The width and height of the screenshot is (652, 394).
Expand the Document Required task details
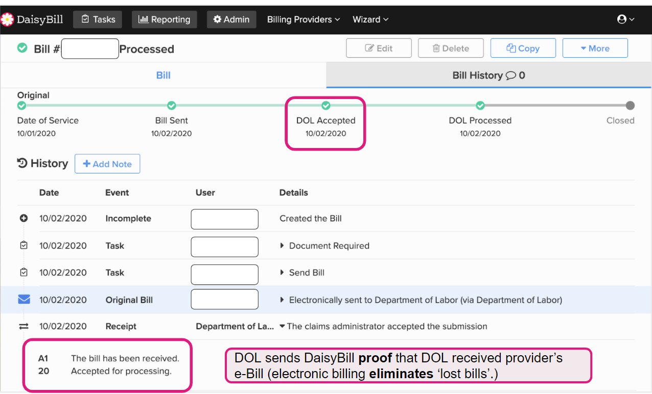point(282,245)
